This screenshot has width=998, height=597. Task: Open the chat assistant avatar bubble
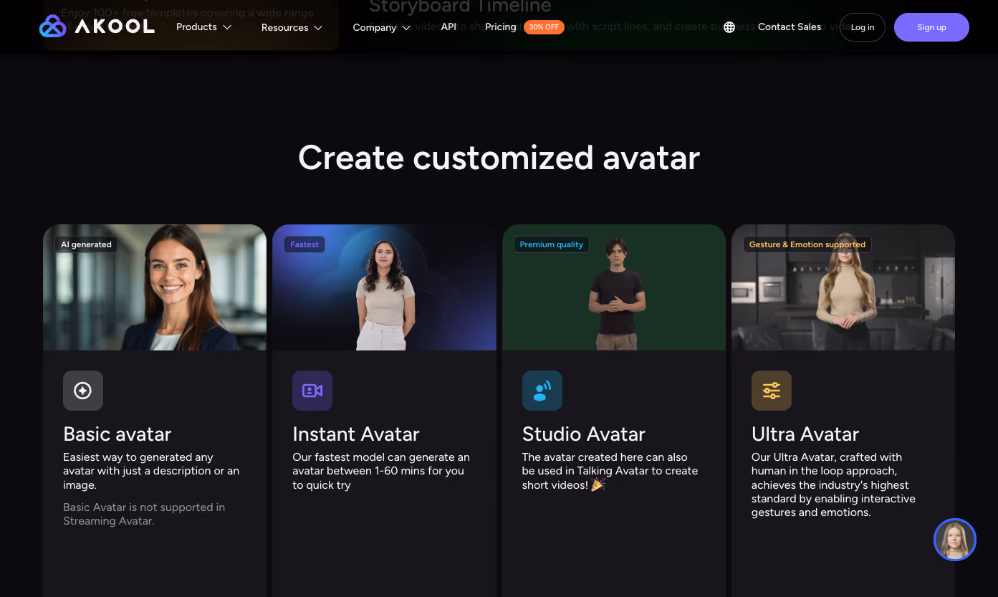(x=955, y=540)
